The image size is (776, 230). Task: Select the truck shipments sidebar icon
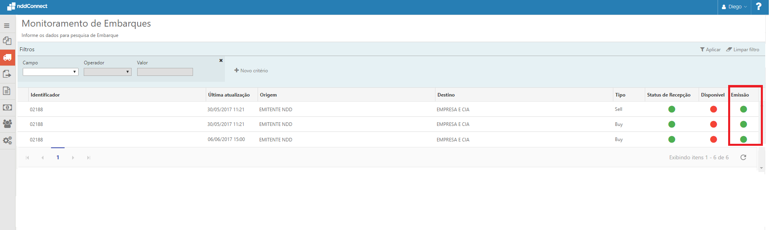7,58
